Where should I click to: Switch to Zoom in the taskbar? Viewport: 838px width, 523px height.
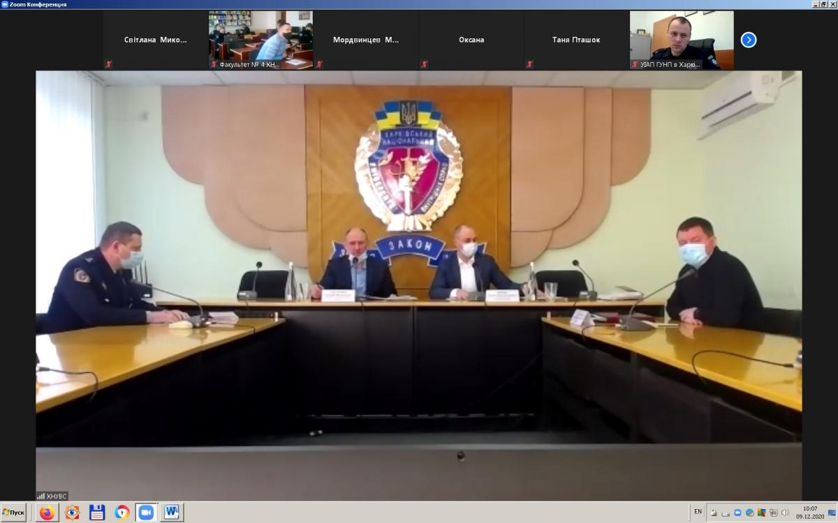pyautogui.click(x=147, y=513)
